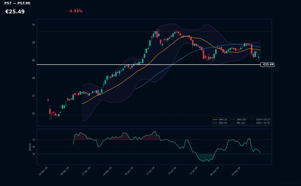Click the RSI 30 level label
The width and height of the screenshot is (301, 186).
(34, 154)
